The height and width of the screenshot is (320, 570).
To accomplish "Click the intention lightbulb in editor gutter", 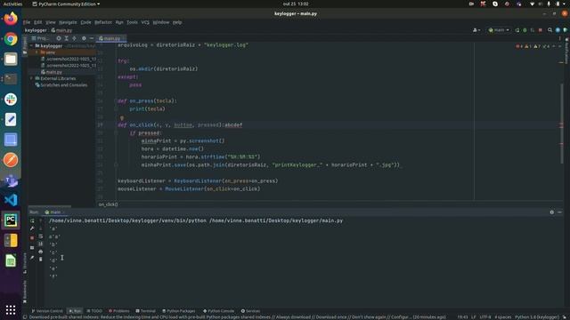I will (x=122, y=117).
